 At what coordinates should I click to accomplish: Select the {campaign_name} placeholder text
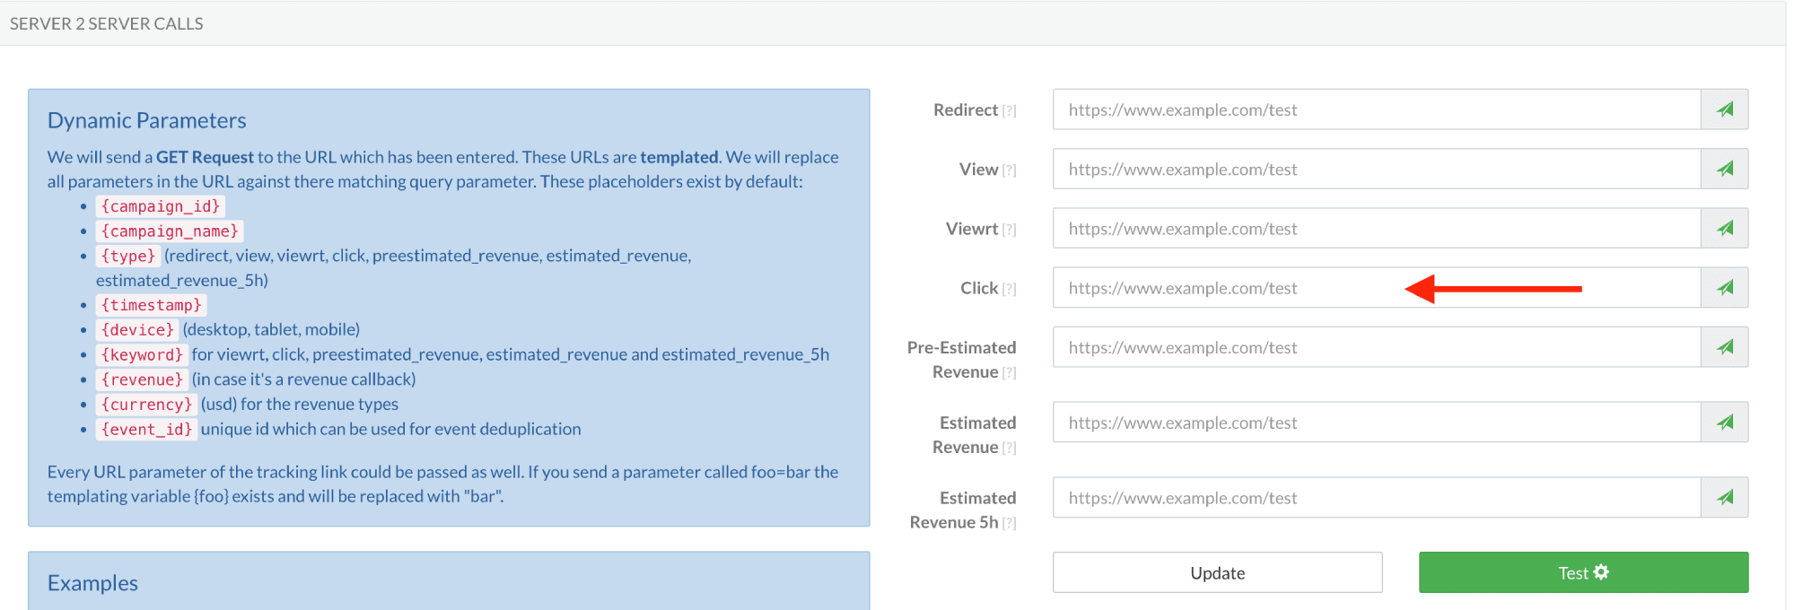click(170, 231)
